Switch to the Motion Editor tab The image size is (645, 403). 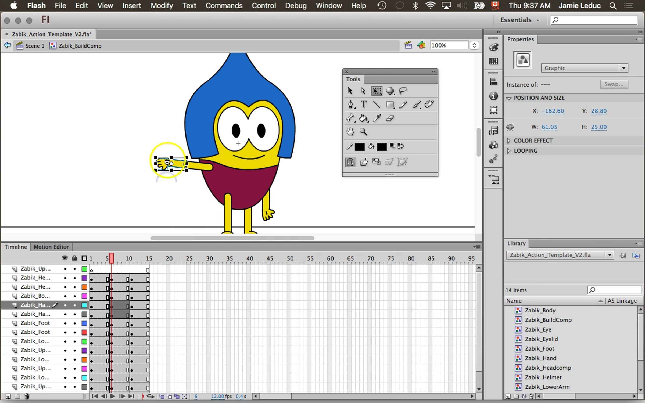click(x=51, y=247)
